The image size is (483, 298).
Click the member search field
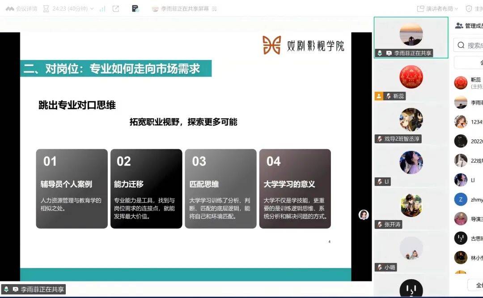[x=468, y=45]
